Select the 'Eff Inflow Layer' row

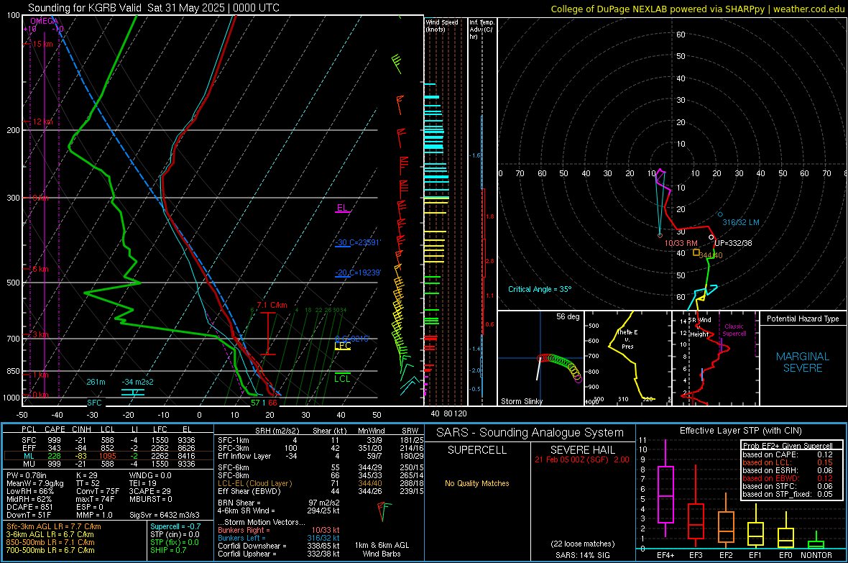[321, 456]
